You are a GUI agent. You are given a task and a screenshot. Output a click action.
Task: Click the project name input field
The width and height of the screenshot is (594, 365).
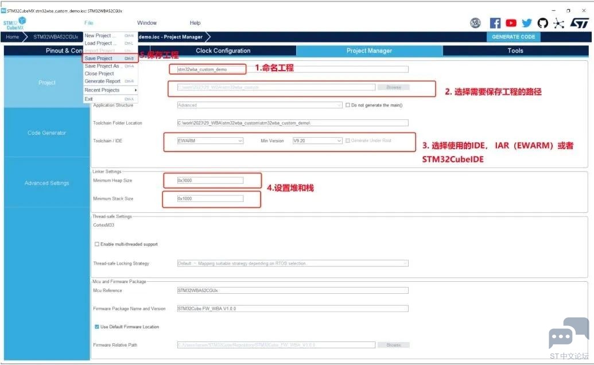293,69
